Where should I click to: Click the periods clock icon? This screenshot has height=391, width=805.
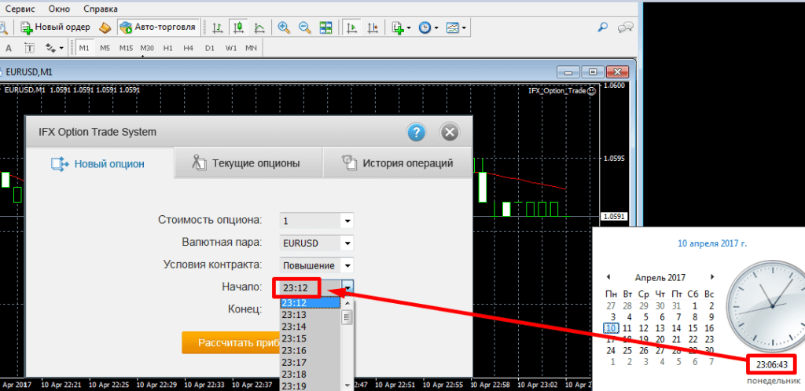(x=425, y=27)
